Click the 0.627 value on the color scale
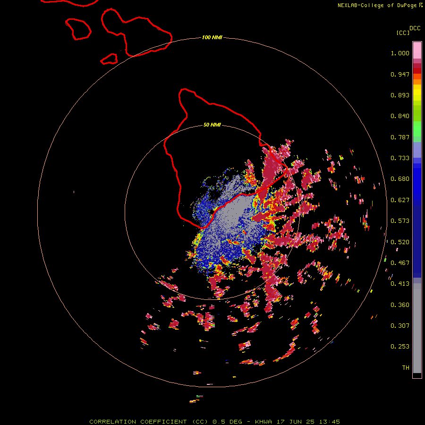Image resolution: width=425 pixels, height=425 pixels. click(400, 200)
